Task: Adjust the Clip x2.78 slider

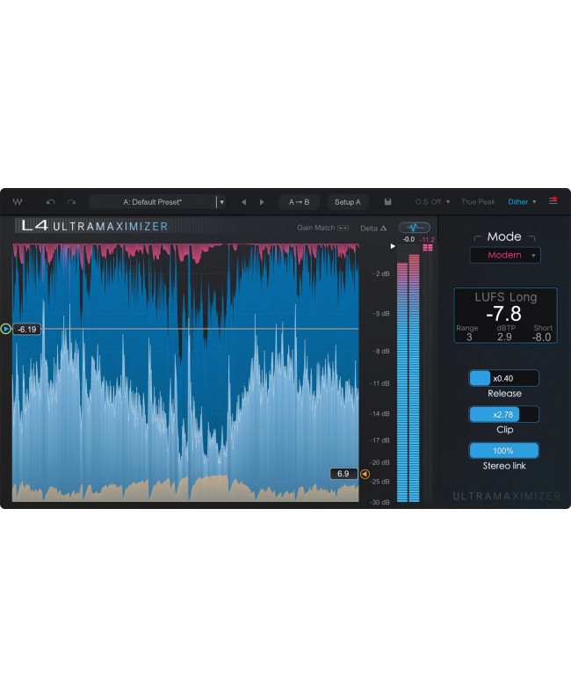Action: click(x=504, y=414)
